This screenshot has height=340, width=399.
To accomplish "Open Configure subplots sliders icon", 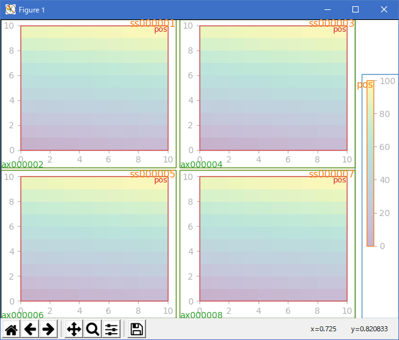I will [111, 329].
